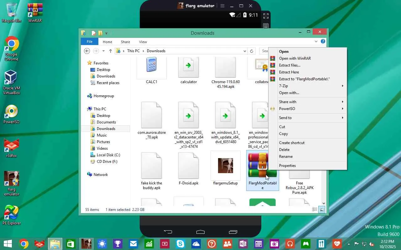Viewport: 401px width, 250px height.
Task: Choose Extract Here from context menu
Action: (x=308, y=72)
